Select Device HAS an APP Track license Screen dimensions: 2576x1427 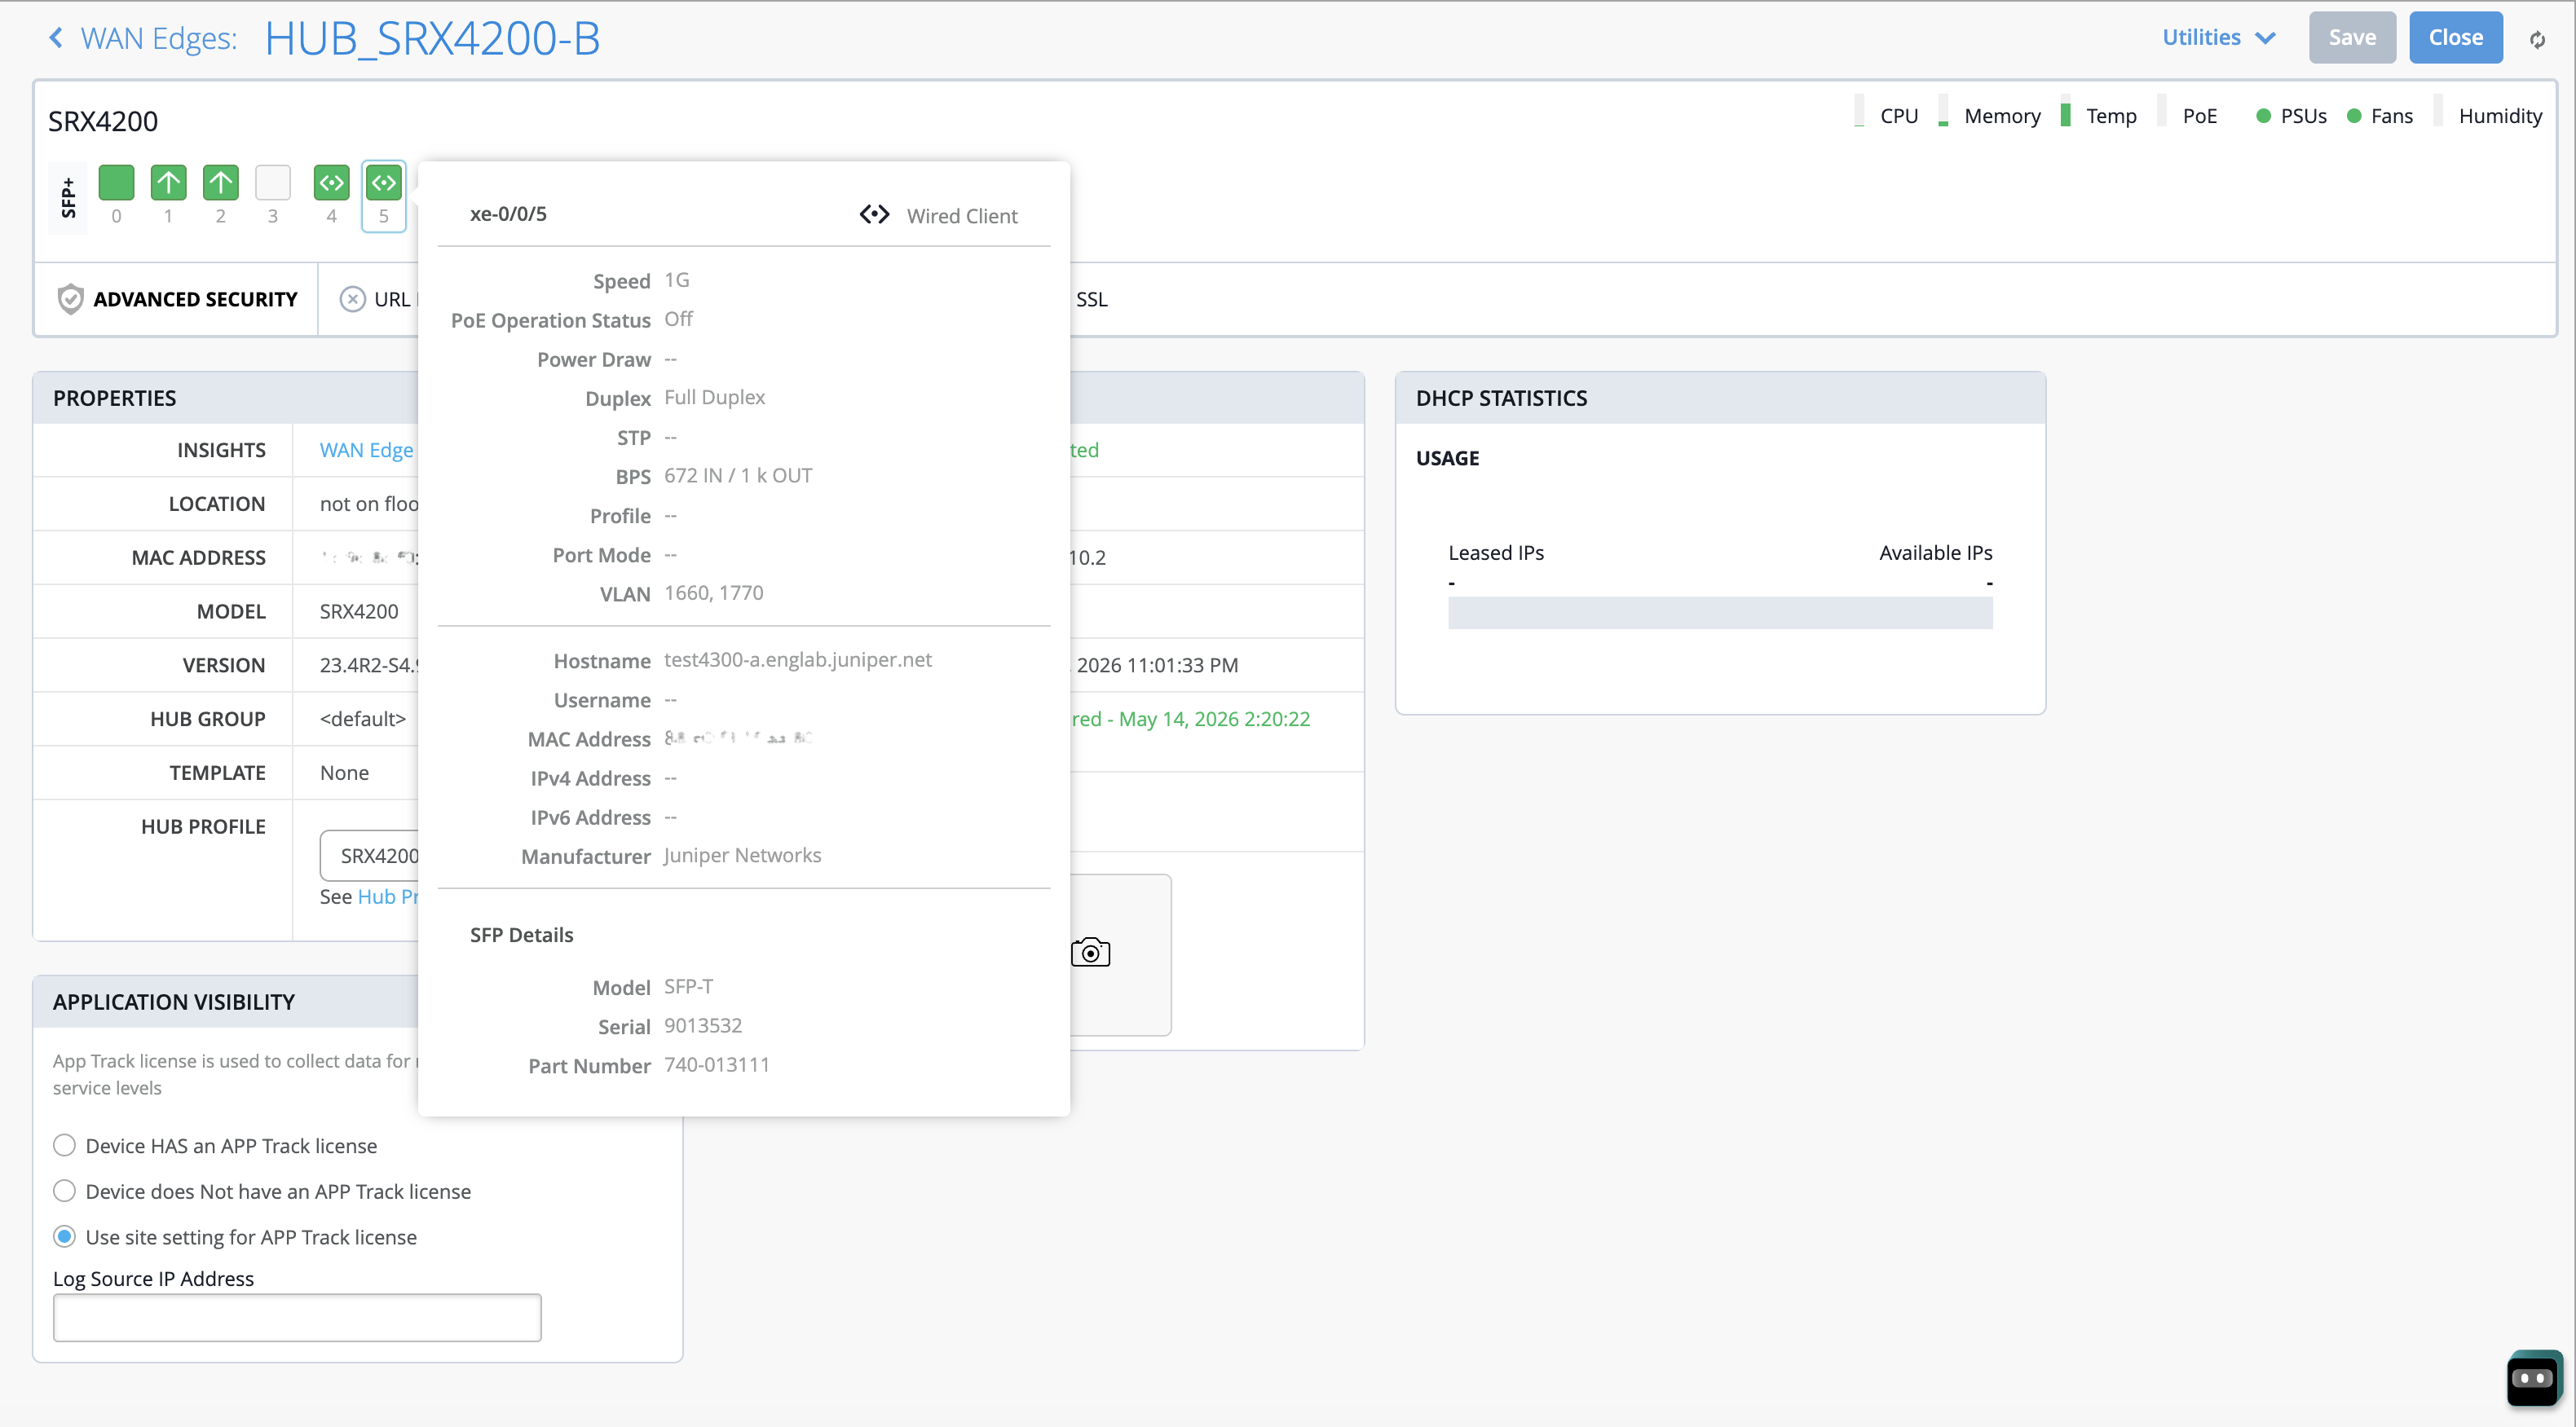tap(64, 1145)
